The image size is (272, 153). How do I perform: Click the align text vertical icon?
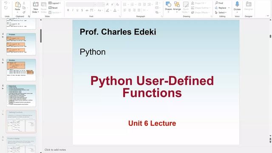[x=157, y=8]
